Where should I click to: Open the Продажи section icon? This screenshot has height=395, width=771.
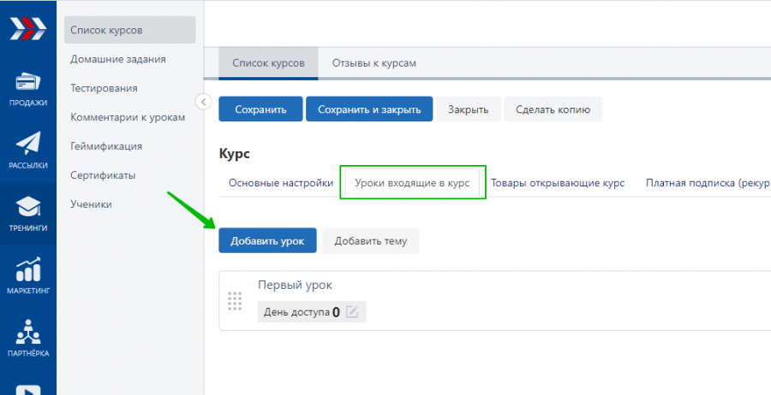[27, 84]
